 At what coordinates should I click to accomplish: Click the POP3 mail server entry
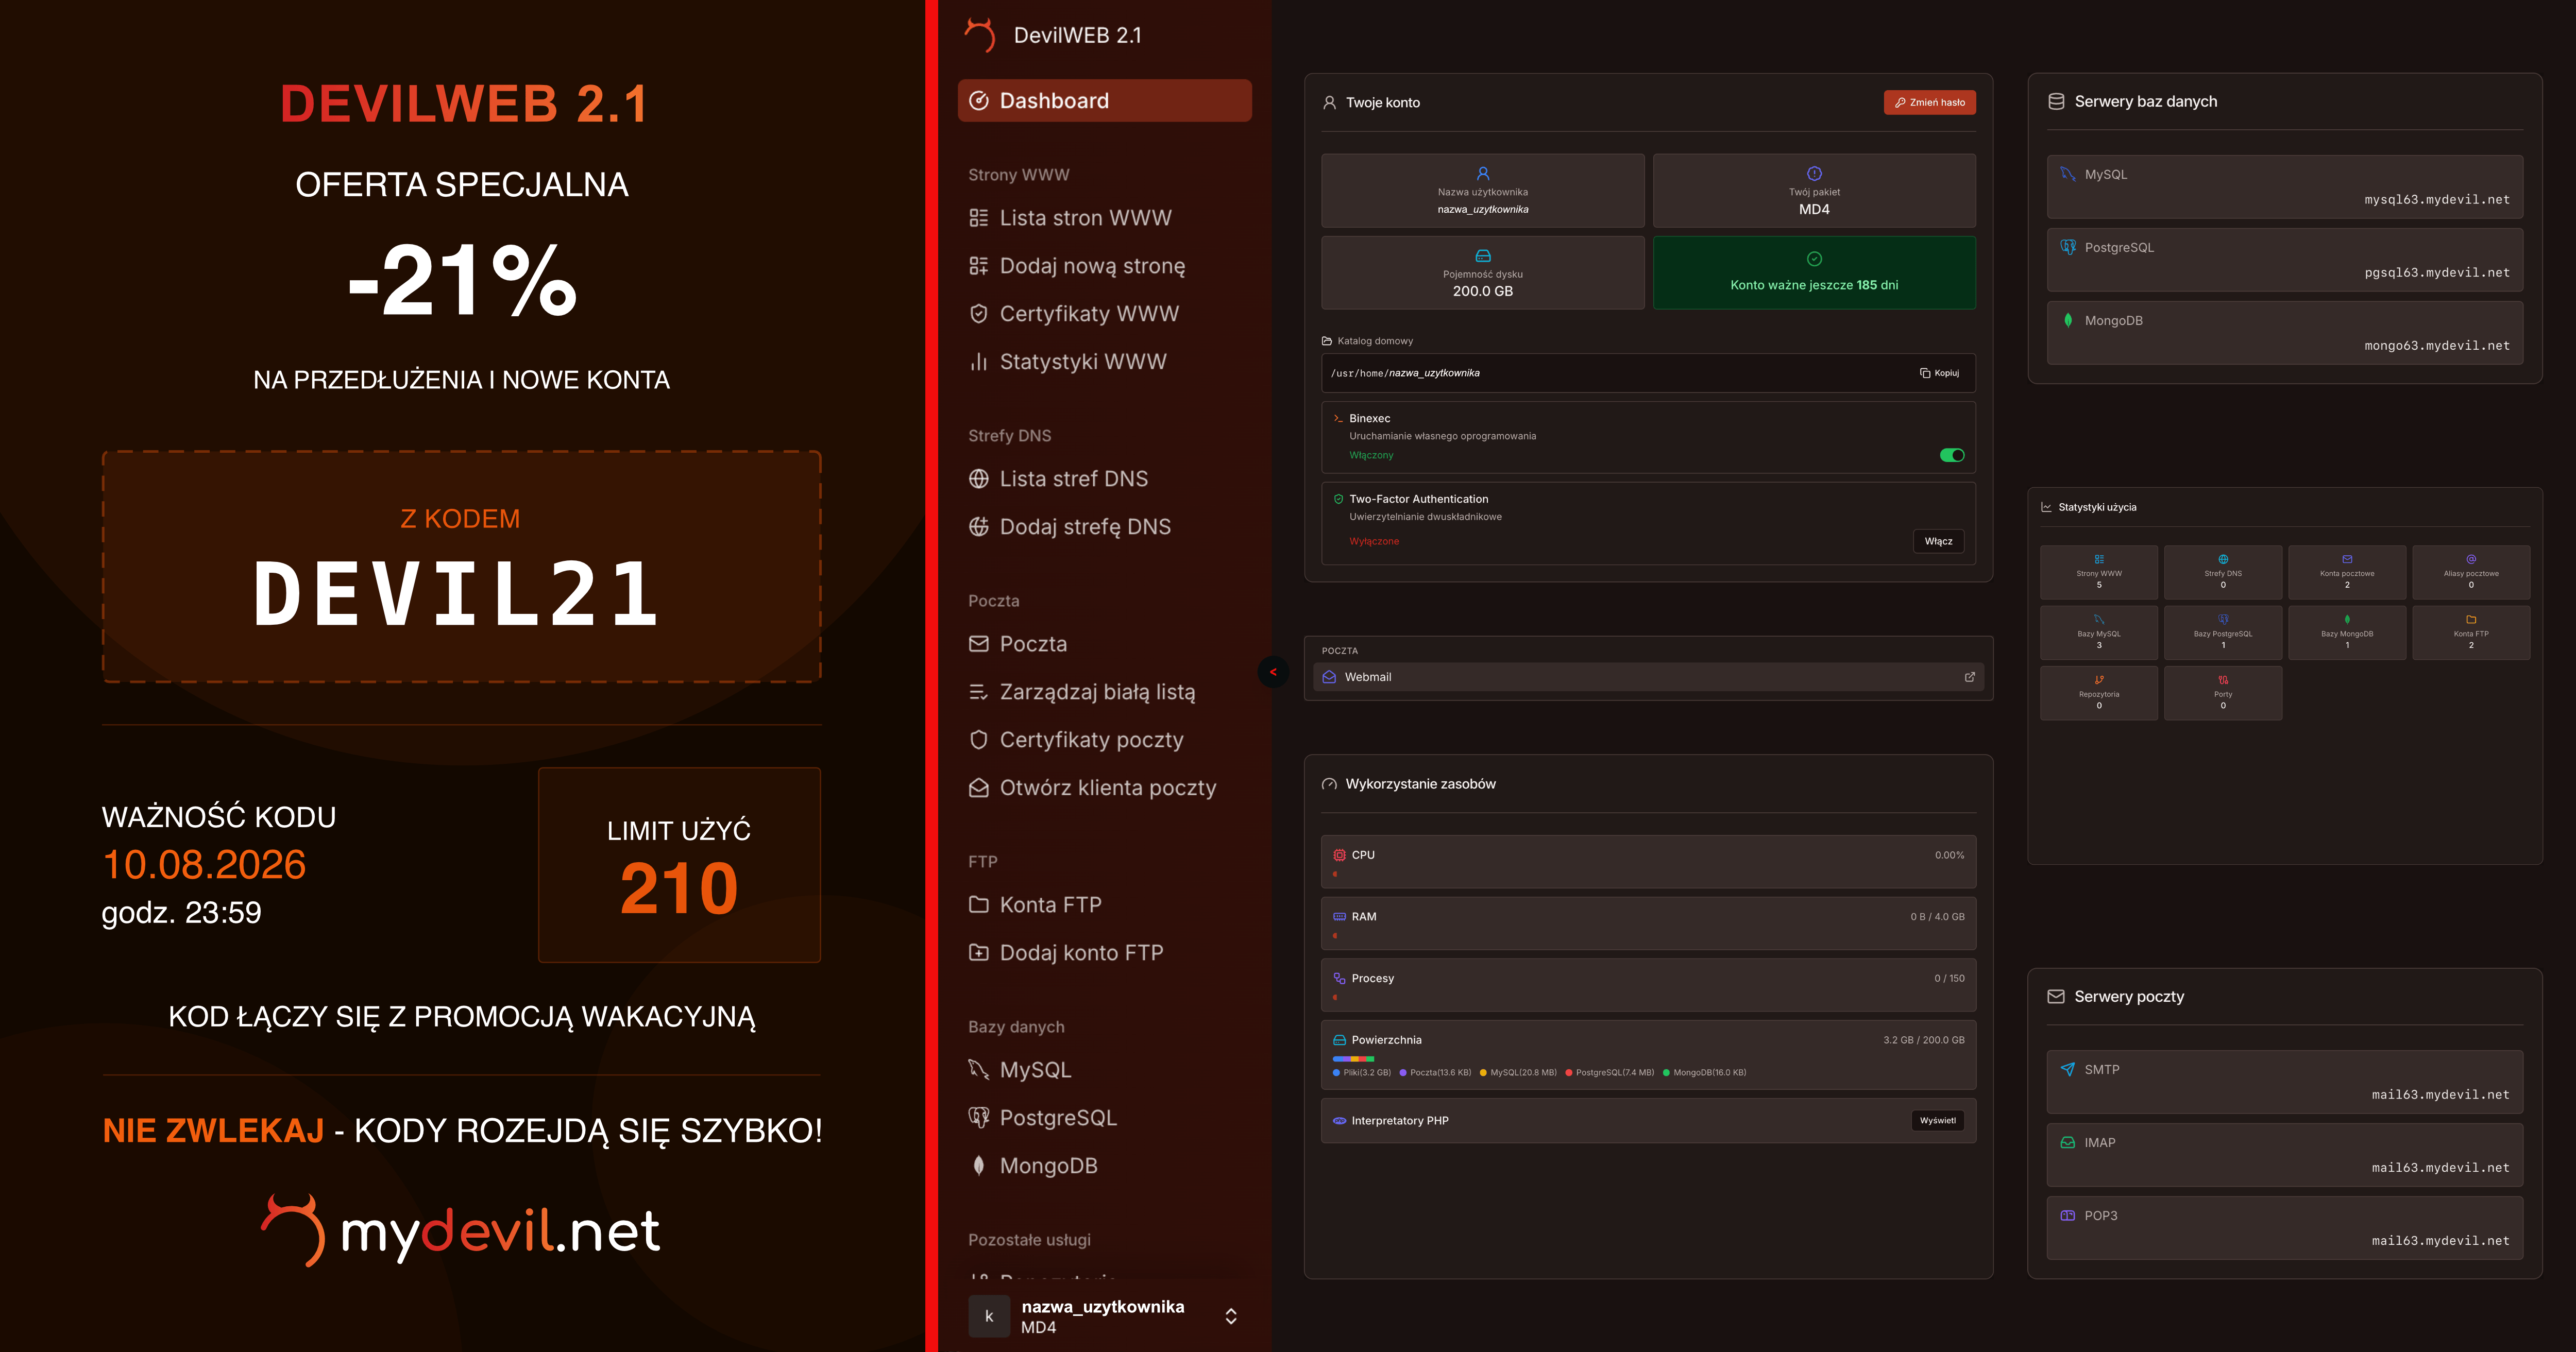coord(2284,1228)
